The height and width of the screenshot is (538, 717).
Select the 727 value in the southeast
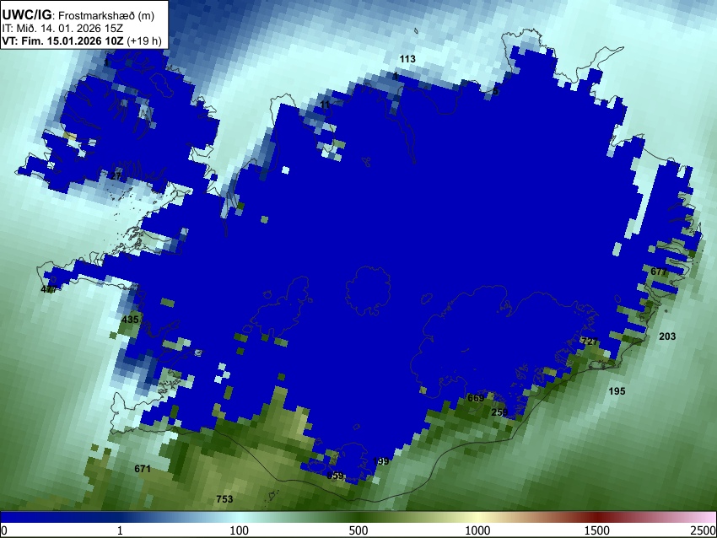point(590,342)
